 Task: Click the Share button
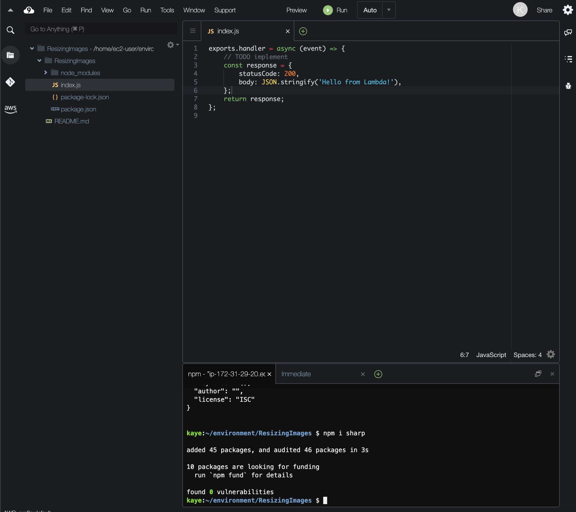tap(544, 10)
